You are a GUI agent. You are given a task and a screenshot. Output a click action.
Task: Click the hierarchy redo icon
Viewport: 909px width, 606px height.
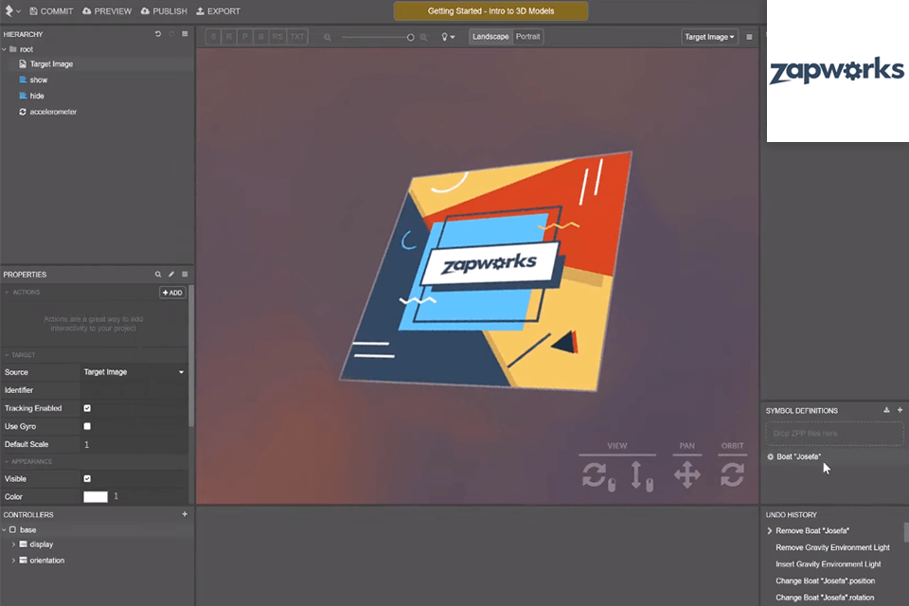point(171,34)
